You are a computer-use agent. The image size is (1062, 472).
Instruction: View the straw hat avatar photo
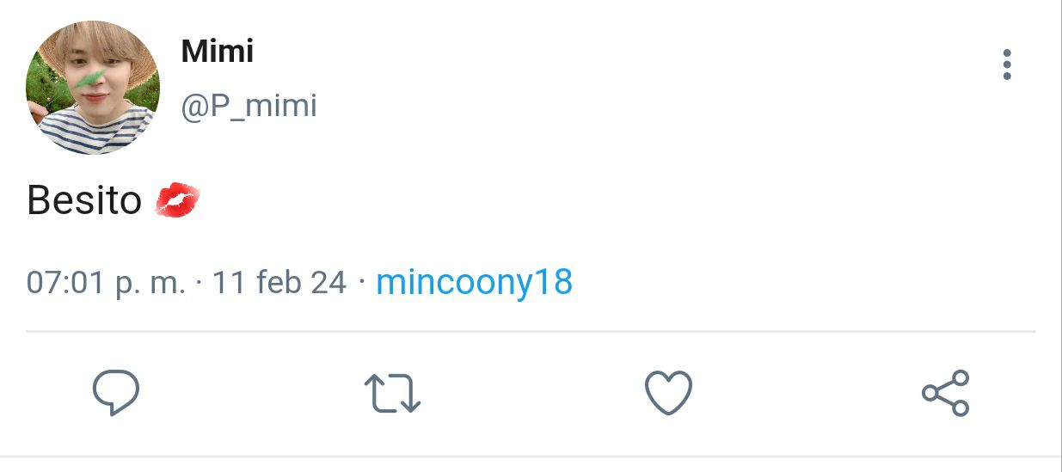93,88
